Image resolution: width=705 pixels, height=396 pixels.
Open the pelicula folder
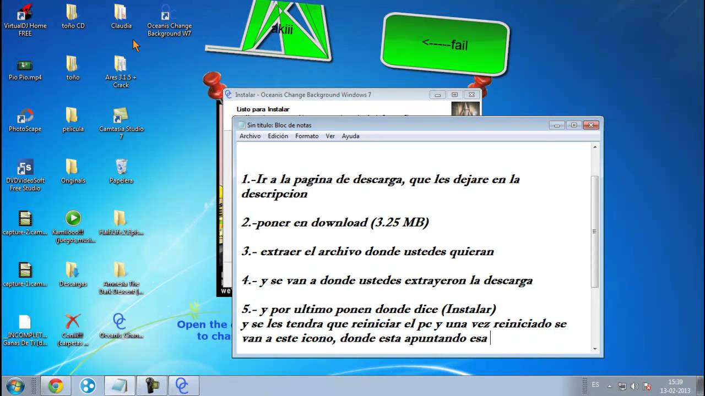click(73, 120)
